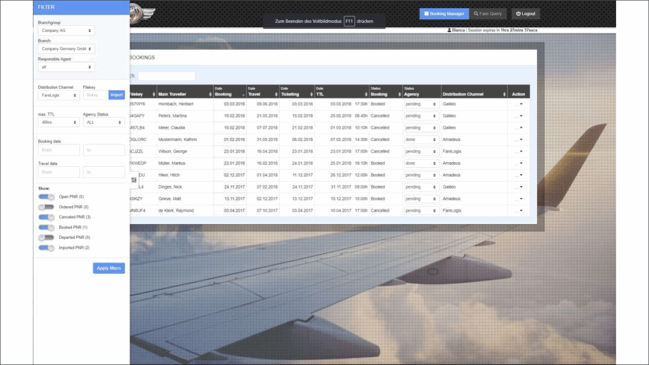Click the user icon beside Bianca
The height and width of the screenshot is (365, 649).
449,30
